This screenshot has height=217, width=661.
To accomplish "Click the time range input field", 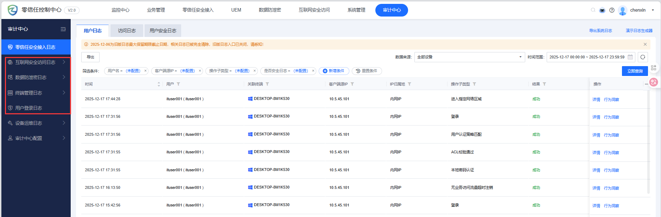I will point(586,57).
